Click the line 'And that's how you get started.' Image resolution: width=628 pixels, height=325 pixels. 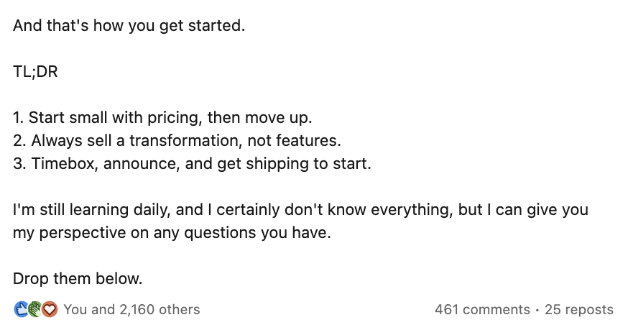coord(129,27)
